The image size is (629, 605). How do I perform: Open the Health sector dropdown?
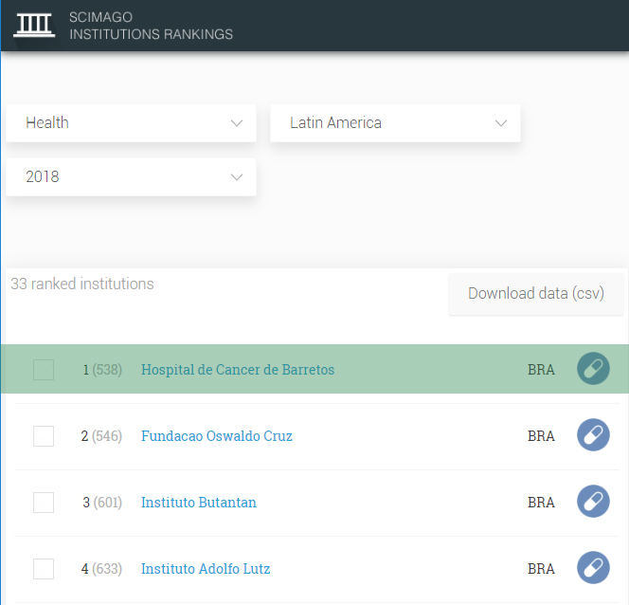(x=131, y=123)
